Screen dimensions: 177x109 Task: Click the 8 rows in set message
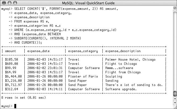(x=23, y=98)
